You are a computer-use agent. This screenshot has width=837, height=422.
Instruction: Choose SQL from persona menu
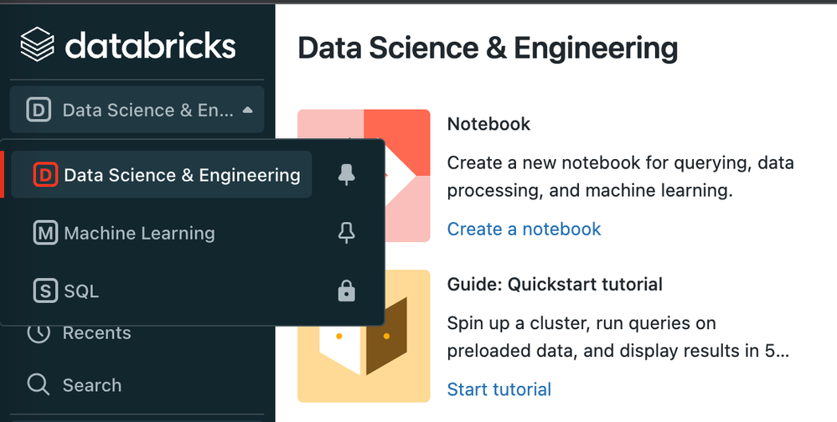click(x=81, y=291)
